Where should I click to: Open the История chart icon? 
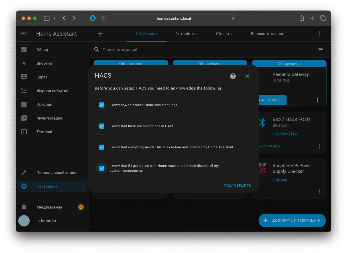coord(24,104)
